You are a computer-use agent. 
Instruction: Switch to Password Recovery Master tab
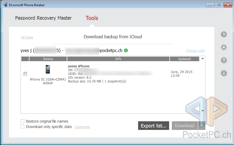coord(43,18)
